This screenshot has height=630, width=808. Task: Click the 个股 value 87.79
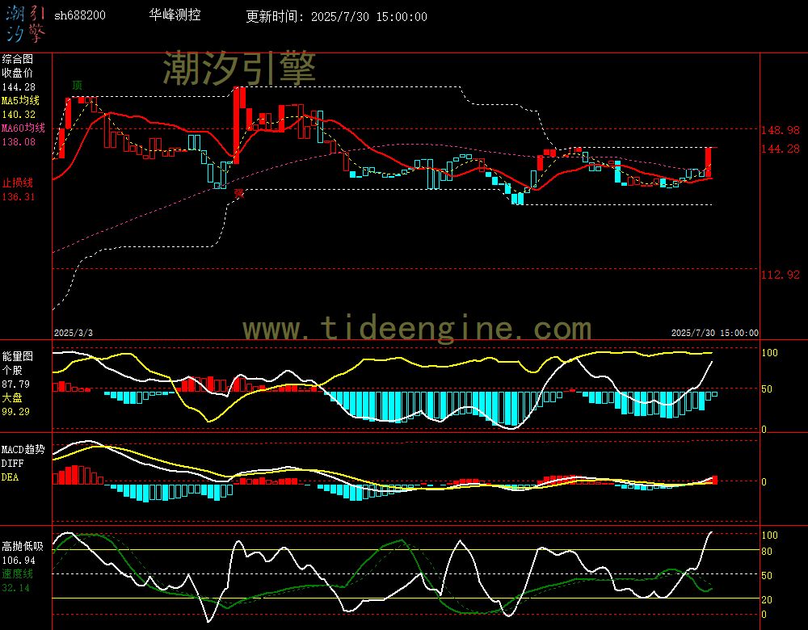coord(16,384)
